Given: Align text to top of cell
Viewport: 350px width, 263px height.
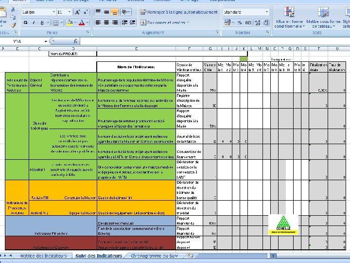Looking at the screenshot, I should 98,12.
